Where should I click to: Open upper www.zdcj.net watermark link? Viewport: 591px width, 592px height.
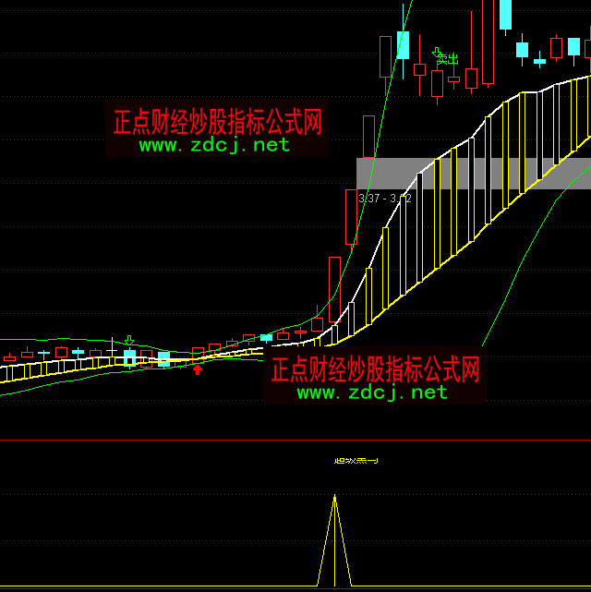[214, 145]
